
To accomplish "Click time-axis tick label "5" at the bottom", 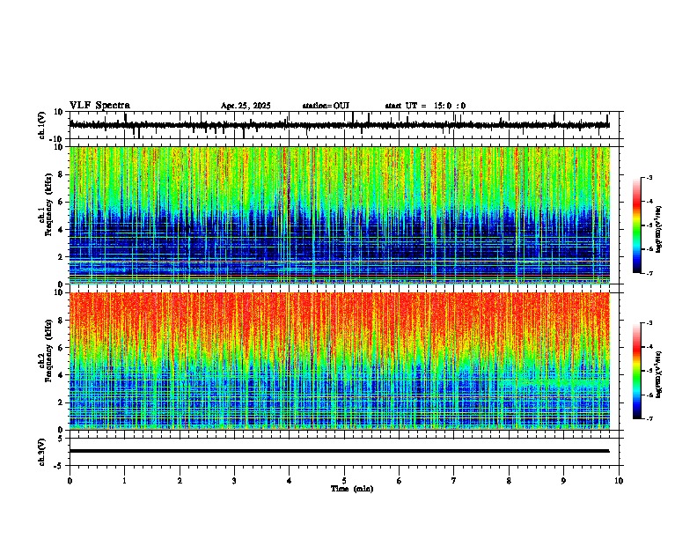I will [x=344, y=481].
